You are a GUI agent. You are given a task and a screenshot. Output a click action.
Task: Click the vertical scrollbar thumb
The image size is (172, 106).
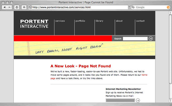170,49
